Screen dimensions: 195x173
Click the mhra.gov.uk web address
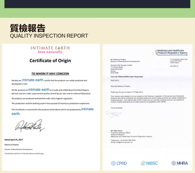[174, 66]
